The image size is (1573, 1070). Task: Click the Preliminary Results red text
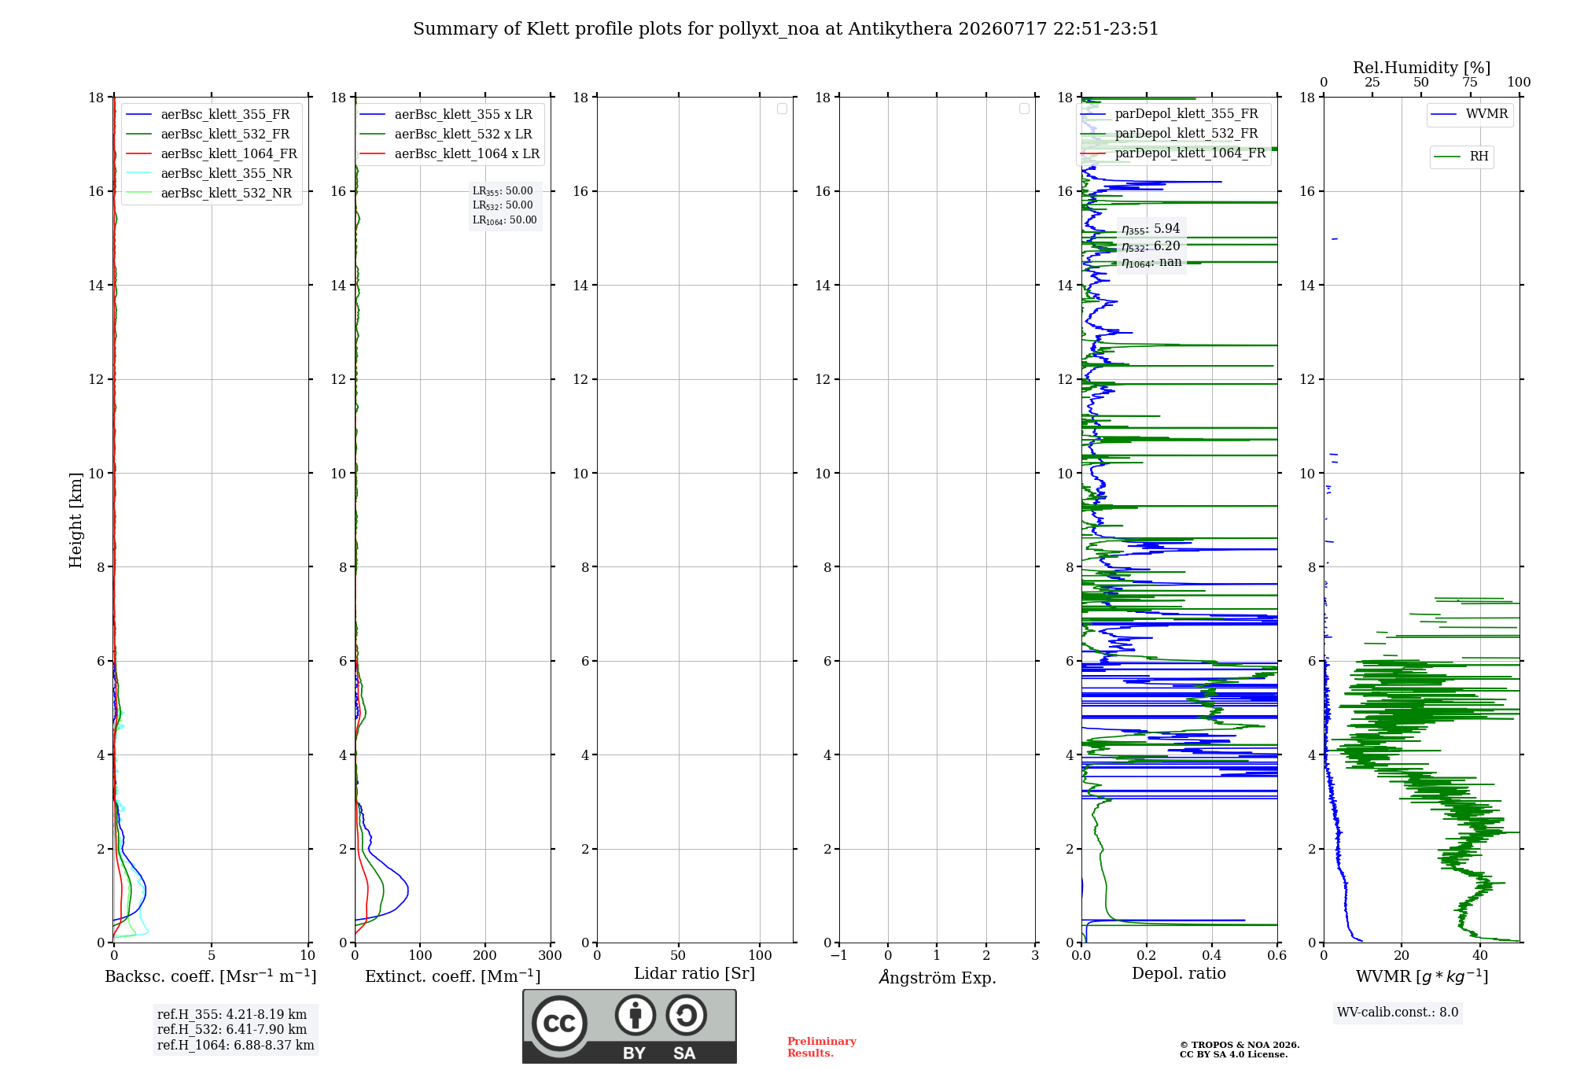pos(821,1047)
